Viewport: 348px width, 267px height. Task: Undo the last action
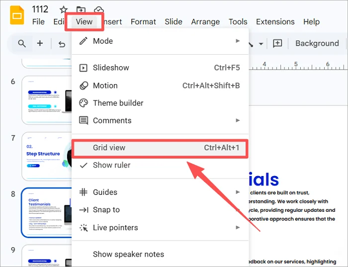[62, 44]
